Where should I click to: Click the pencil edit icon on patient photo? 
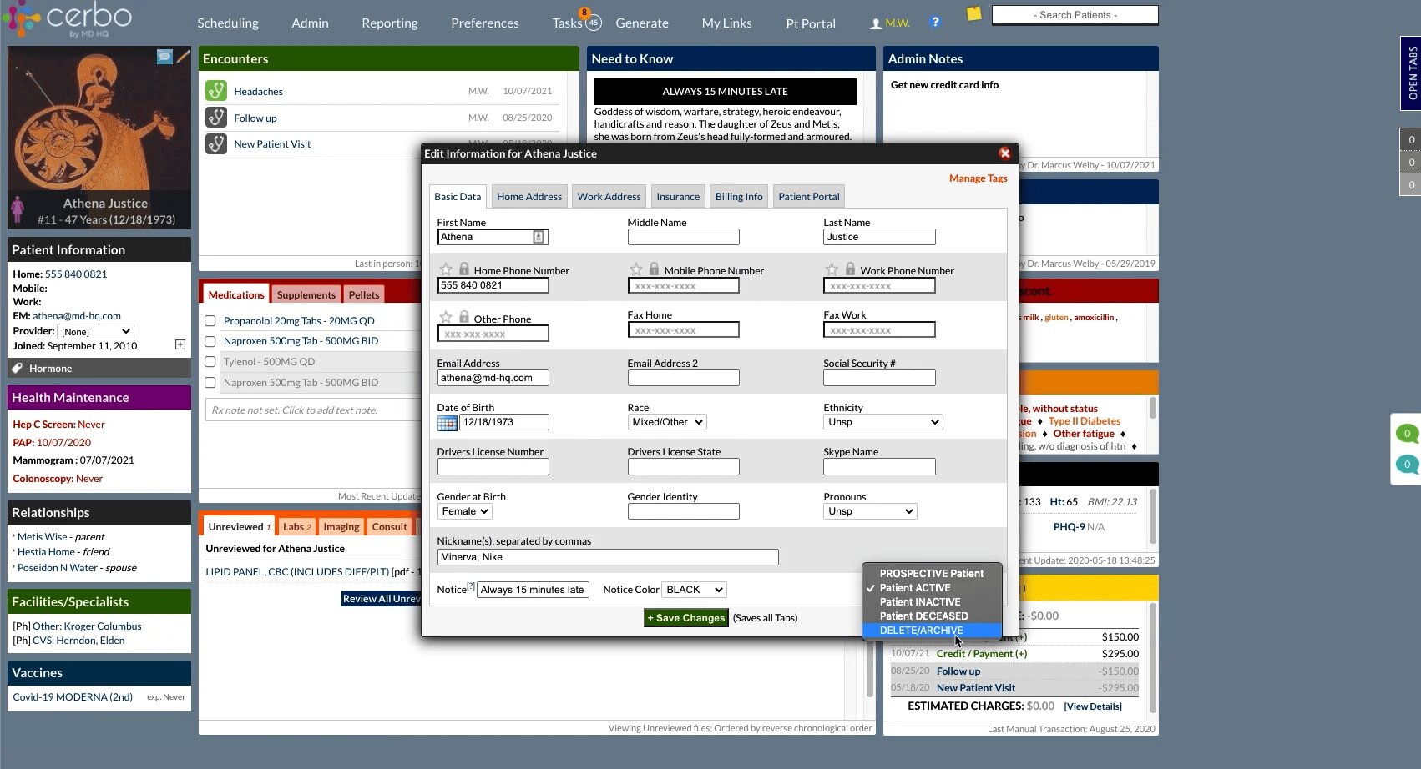(x=183, y=56)
